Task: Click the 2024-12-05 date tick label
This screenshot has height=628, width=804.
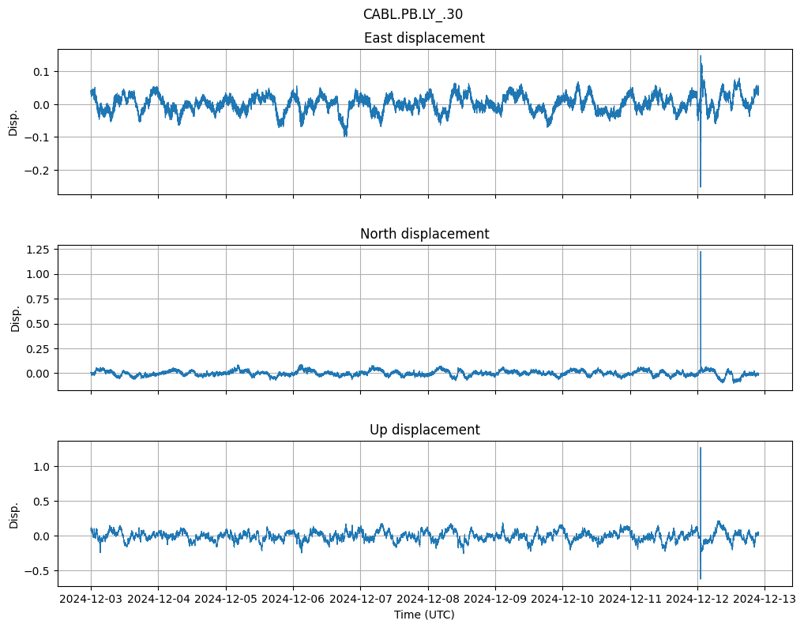Action: [226, 600]
